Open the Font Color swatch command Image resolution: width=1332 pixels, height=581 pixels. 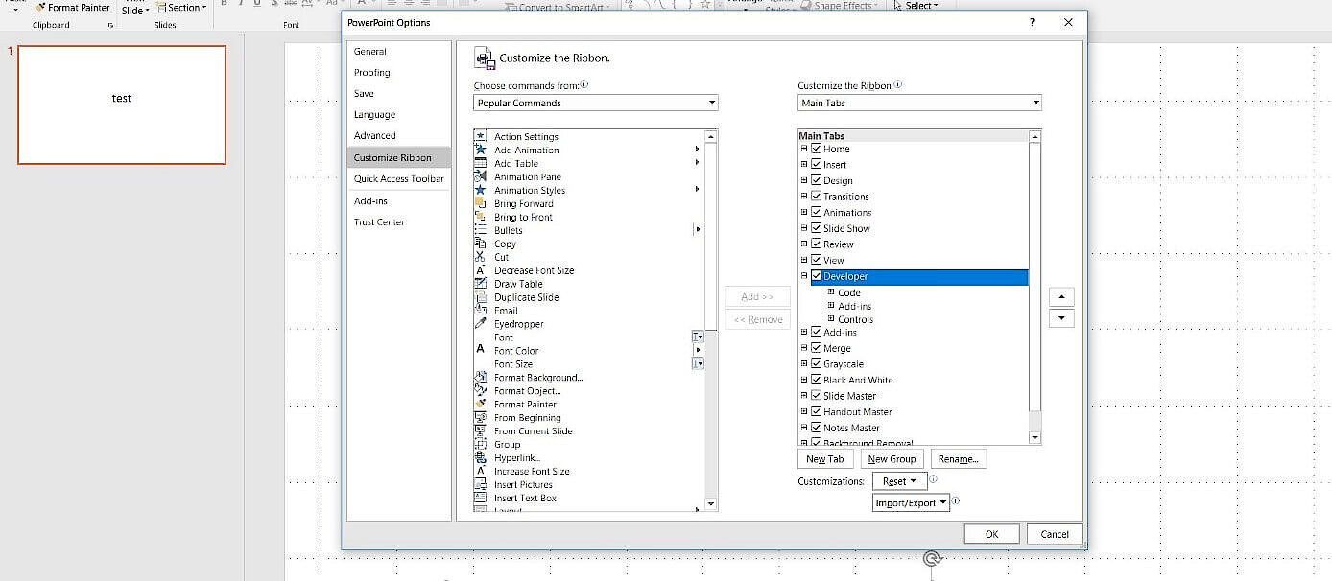point(481,350)
